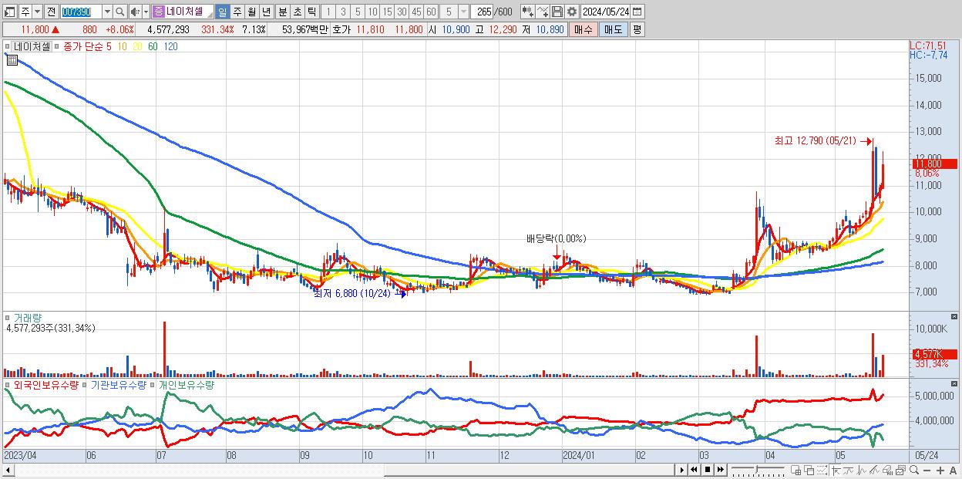Click the stop button in bottom bar

tap(708, 470)
